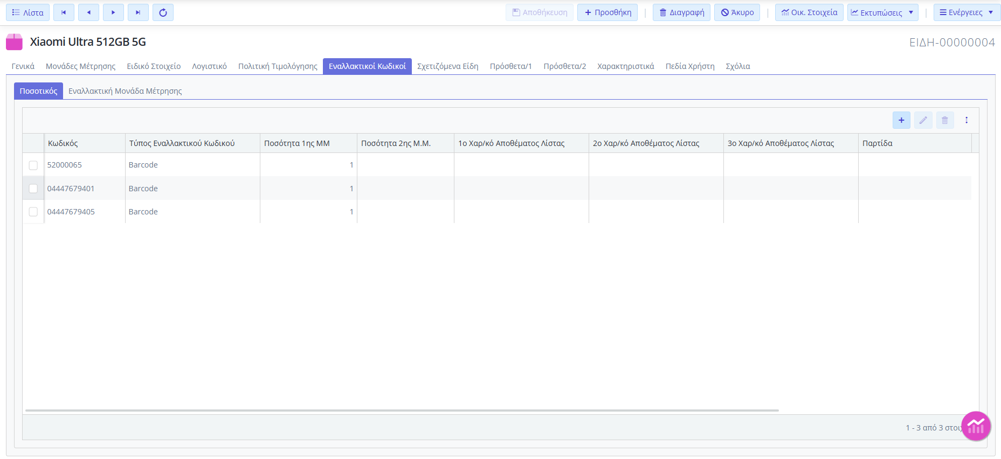Add a new alternative code row
Screen dimensions: 1001x459
[901, 120]
